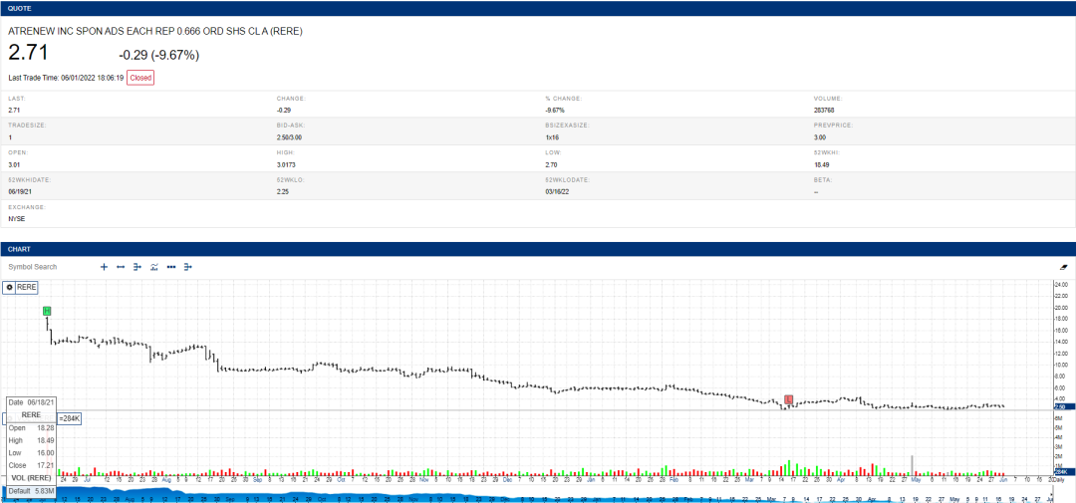Click the VOL (RERE) volume legend
Viewport: 1076px width, 503px height.
31,477
